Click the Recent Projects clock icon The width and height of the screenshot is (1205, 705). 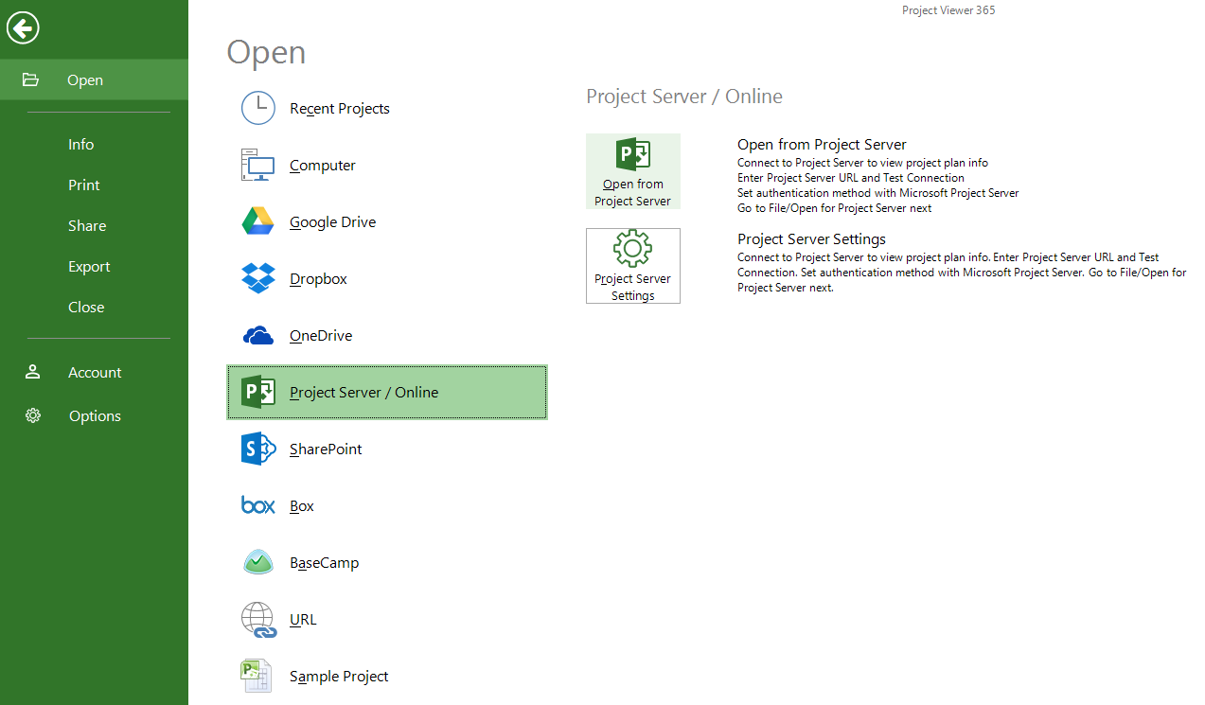258,108
